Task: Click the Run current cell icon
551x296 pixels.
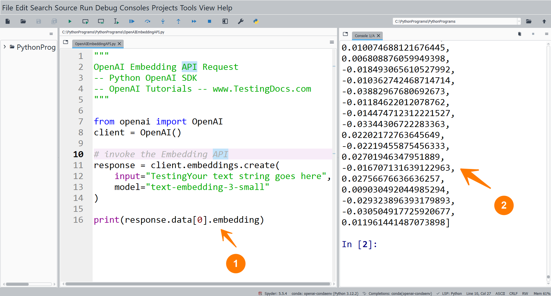Action: 85,21
